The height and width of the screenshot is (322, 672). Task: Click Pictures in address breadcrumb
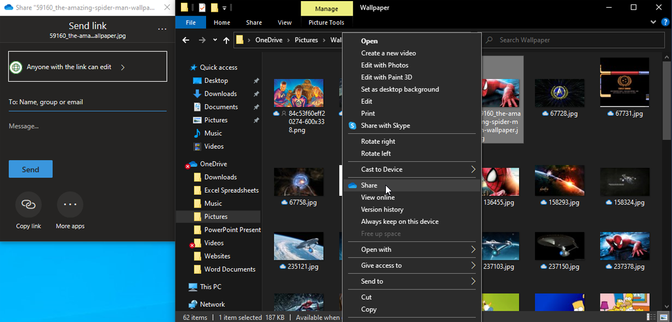pyautogui.click(x=306, y=40)
